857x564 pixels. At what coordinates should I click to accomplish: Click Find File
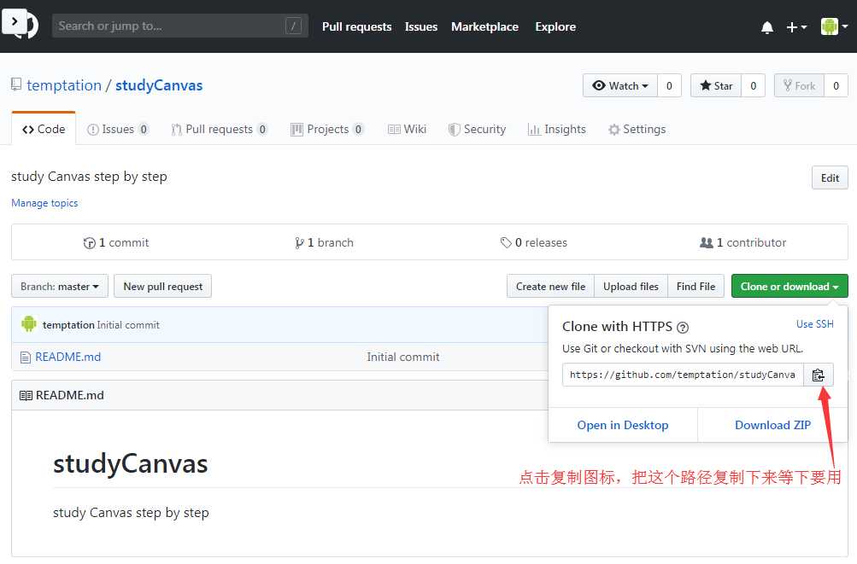696,287
